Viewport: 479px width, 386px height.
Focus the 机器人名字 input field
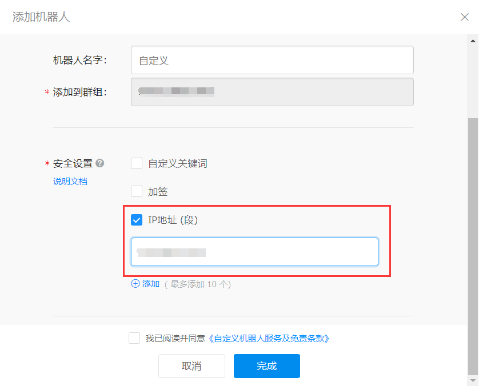point(272,60)
